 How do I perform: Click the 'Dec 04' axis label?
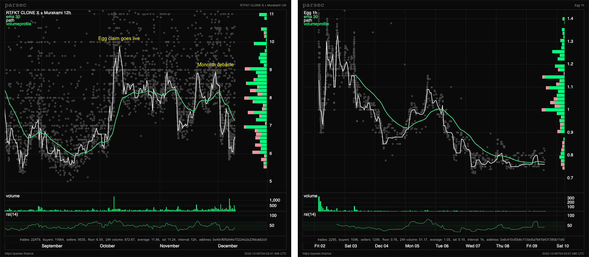[381, 246]
